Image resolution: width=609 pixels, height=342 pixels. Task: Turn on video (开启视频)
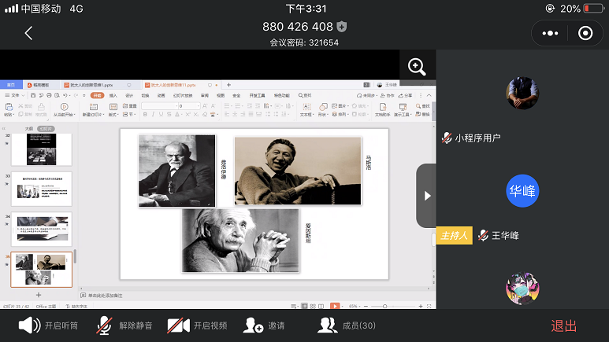click(x=197, y=325)
